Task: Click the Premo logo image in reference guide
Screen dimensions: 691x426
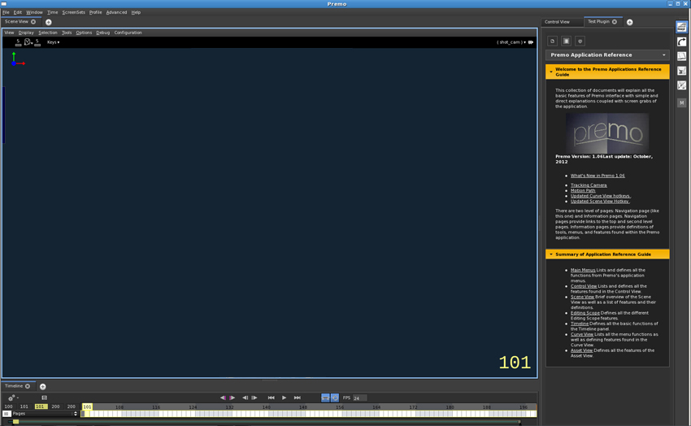Action: pyautogui.click(x=606, y=133)
